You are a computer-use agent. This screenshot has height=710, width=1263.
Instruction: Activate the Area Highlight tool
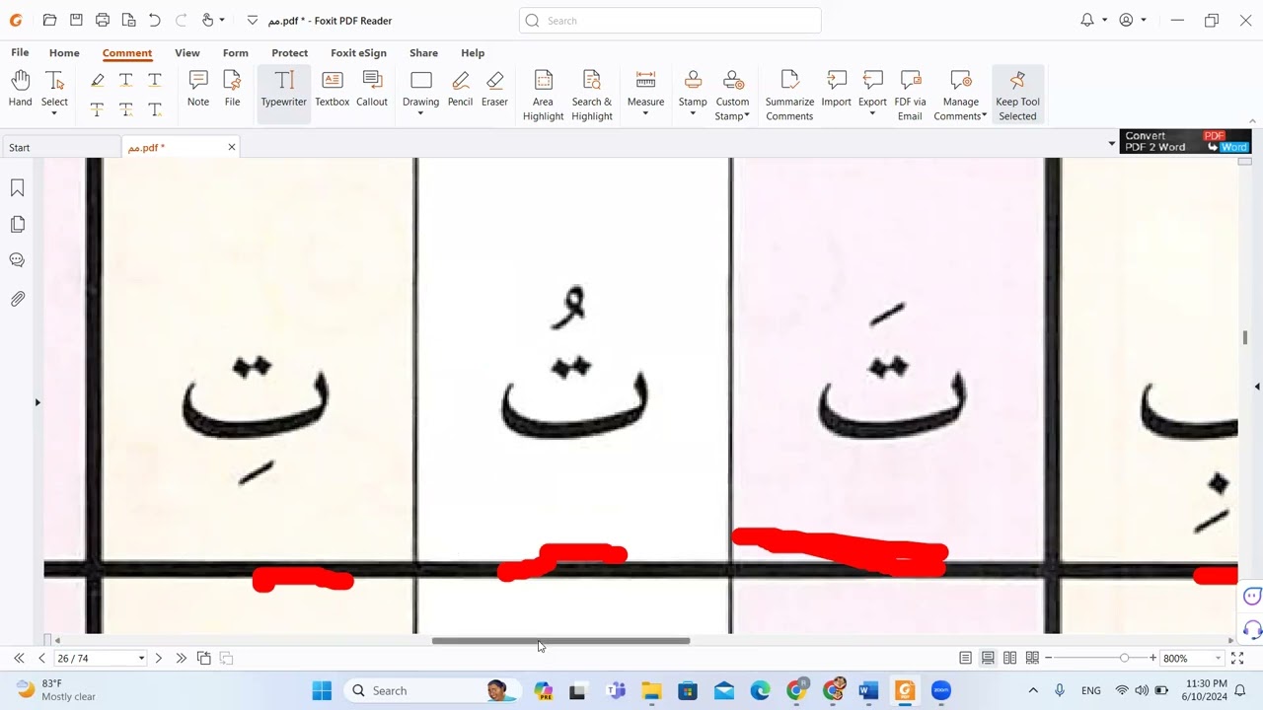[x=543, y=96]
